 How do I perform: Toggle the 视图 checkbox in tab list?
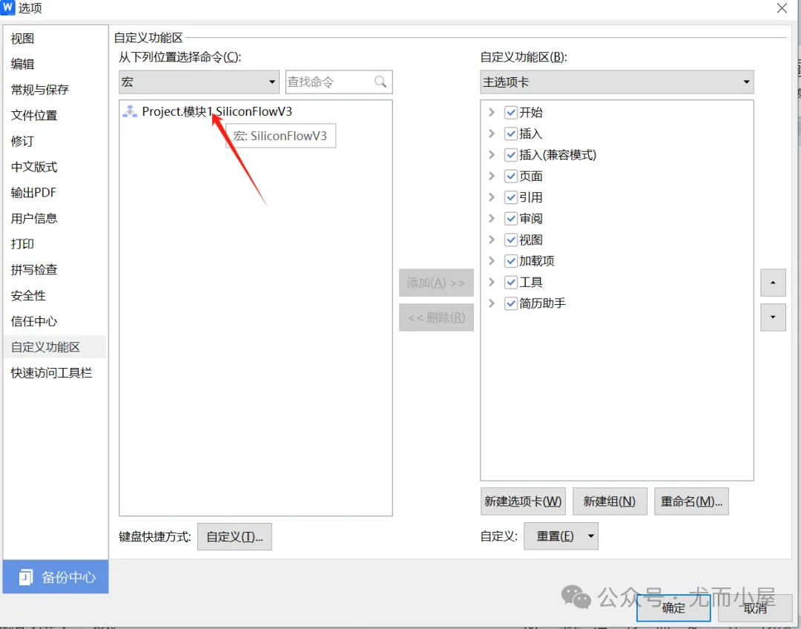pos(511,240)
